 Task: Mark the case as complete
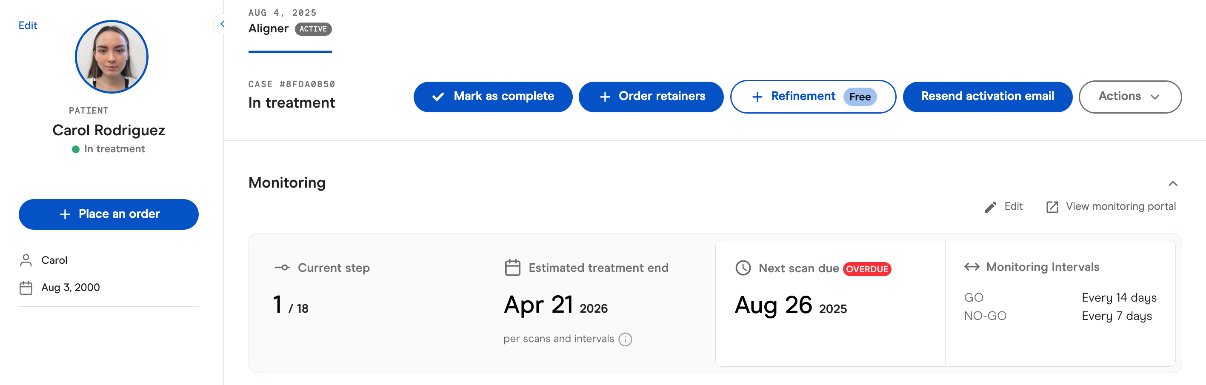(492, 97)
